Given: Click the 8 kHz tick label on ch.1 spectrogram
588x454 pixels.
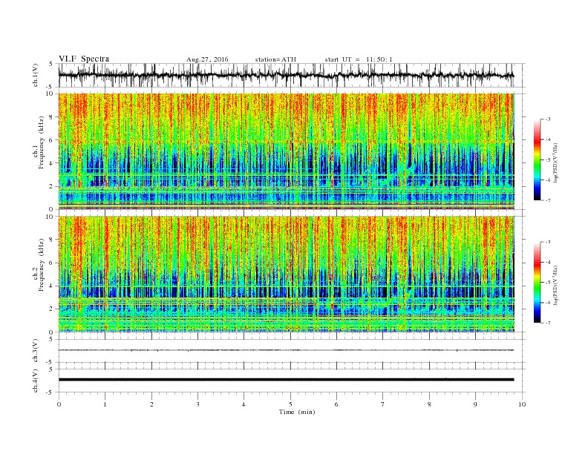Looking at the screenshot, I should 51,117.
